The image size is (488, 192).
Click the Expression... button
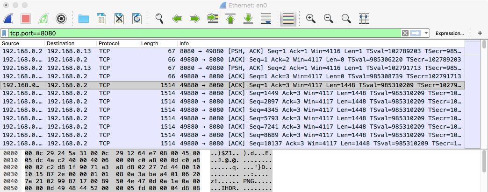point(449,33)
